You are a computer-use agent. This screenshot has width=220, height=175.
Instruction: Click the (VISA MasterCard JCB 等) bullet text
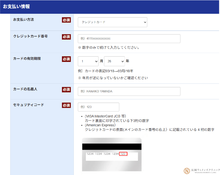pos(105,116)
